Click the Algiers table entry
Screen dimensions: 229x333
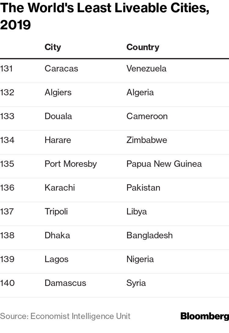58,93
